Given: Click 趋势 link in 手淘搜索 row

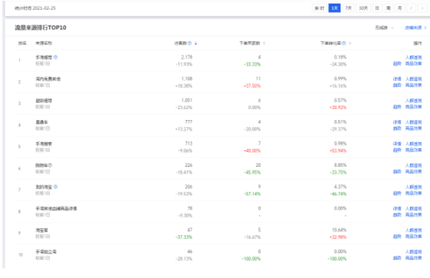Looking at the screenshot, I should (397, 150).
